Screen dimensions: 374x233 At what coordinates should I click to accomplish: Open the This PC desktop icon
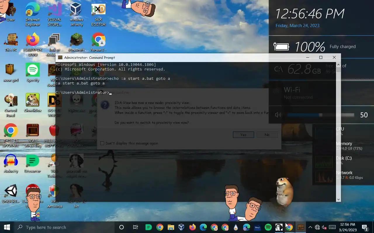(x=11, y=42)
